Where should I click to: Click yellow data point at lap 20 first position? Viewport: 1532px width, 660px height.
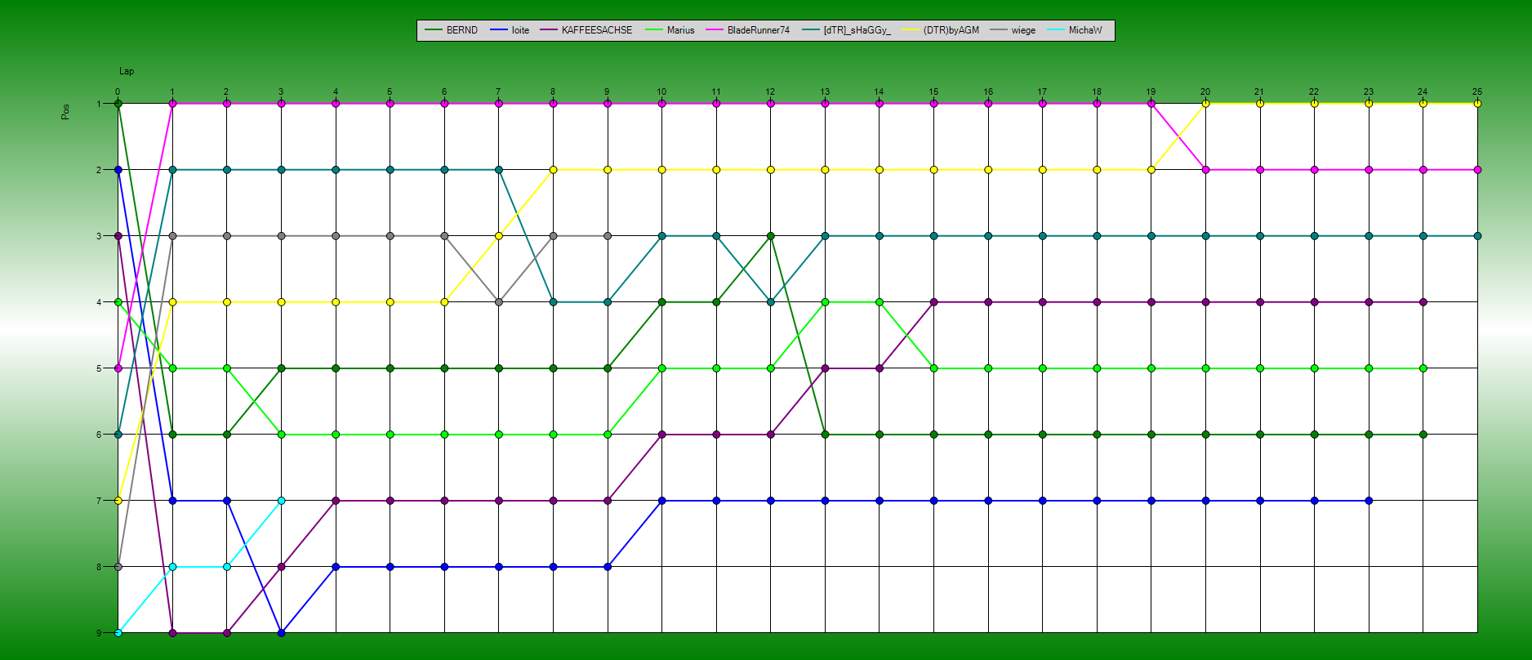[x=1205, y=104]
